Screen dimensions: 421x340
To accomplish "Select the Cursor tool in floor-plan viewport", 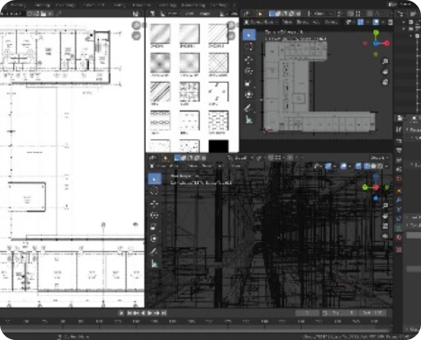I will tap(248, 47).
